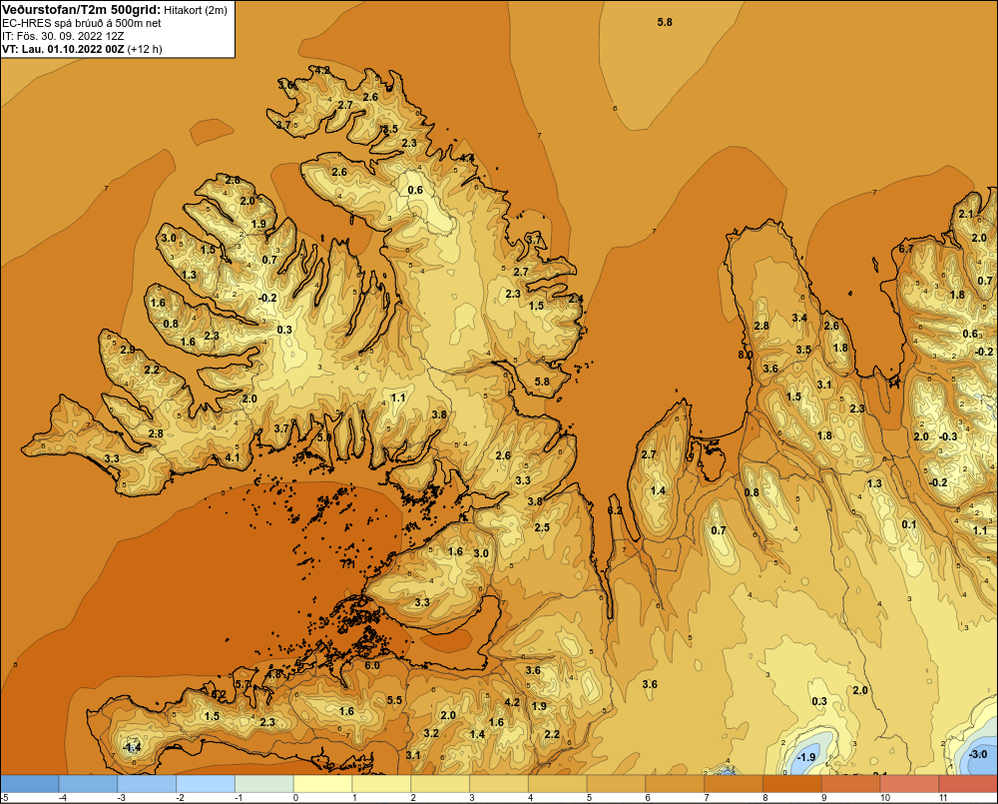
Task: Click the '(+12 h)' forecast offset
Action: point(145,49)
